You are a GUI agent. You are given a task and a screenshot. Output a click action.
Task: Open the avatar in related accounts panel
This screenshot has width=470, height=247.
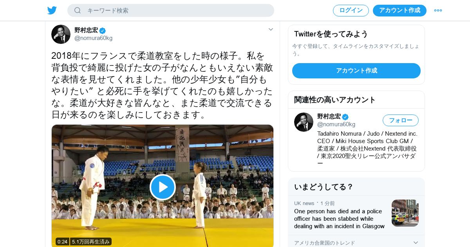click(x=304, y=122)
